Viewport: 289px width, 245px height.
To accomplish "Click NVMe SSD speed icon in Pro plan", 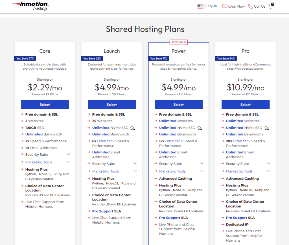I will pos(266,128).
